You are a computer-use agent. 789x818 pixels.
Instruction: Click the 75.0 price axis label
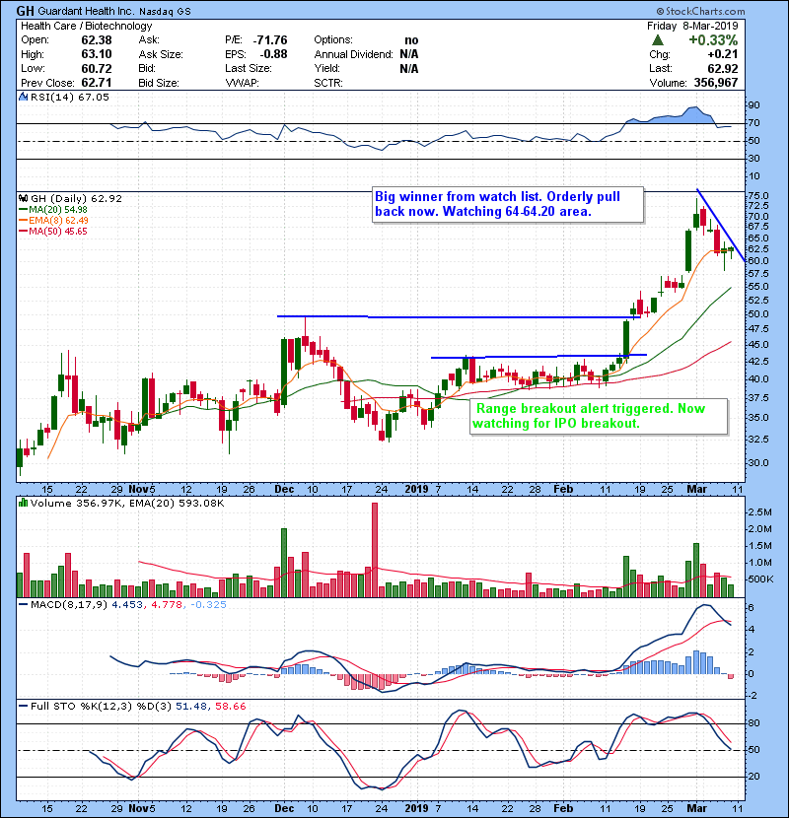pyautogui.click(x=758, y=196)
